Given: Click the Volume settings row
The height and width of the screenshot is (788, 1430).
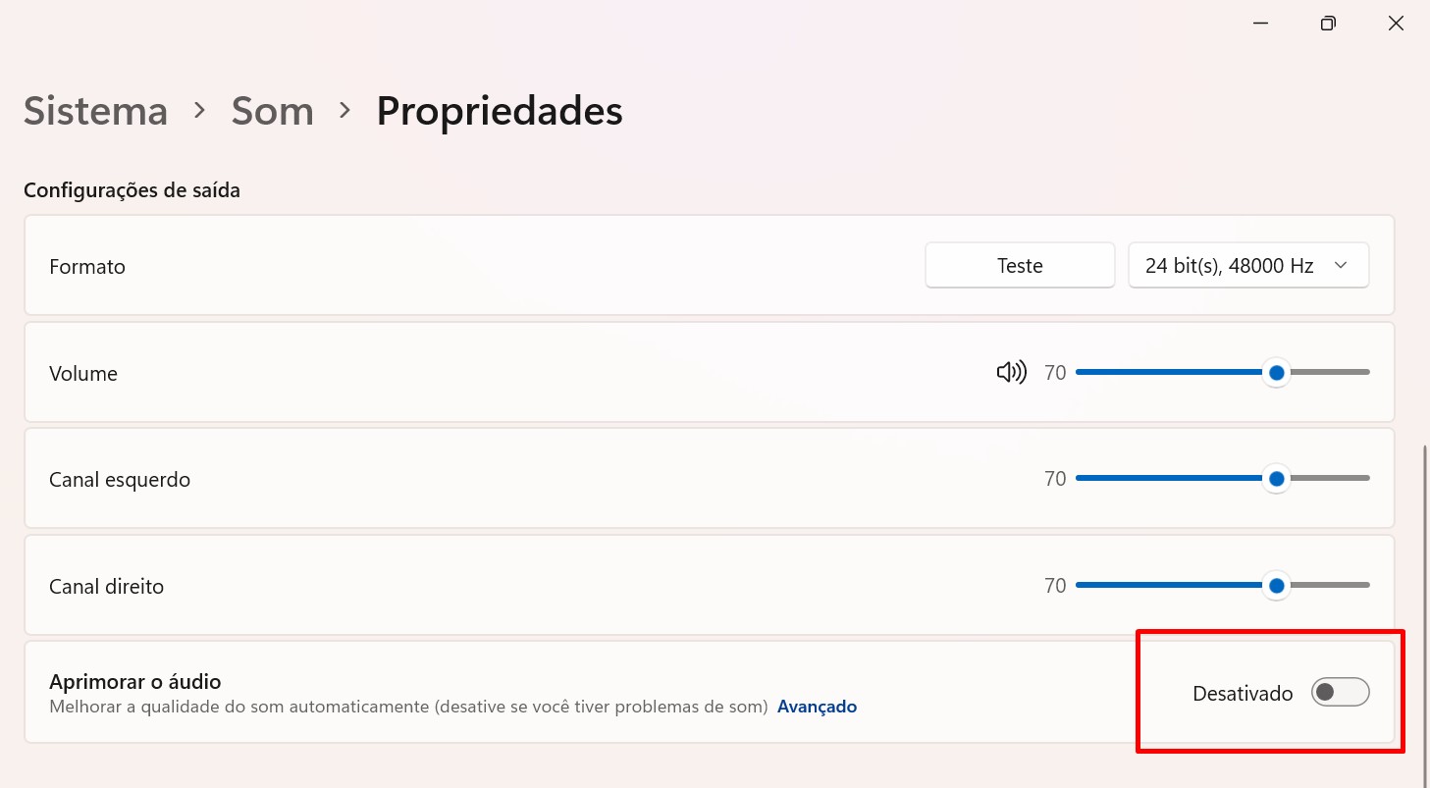Looking at the screenshot, I should (x=491, y=373).
